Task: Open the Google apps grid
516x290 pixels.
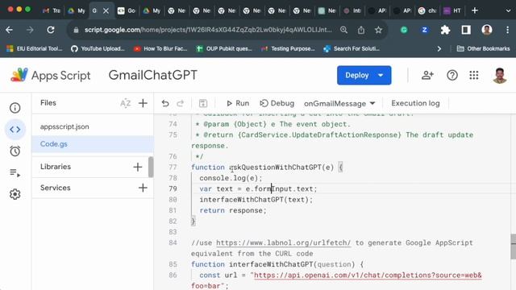Action: (474, 75)
